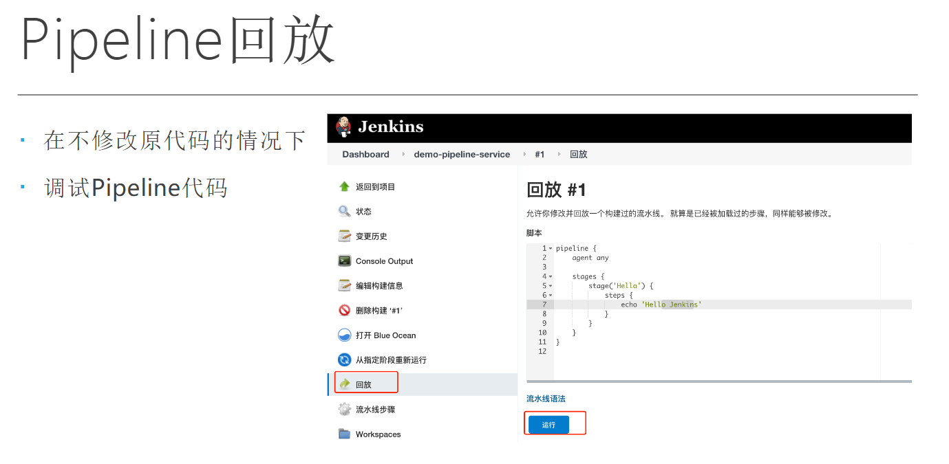
Task: Collapse the code fold arrow on line 5
Action: point(551,286)
